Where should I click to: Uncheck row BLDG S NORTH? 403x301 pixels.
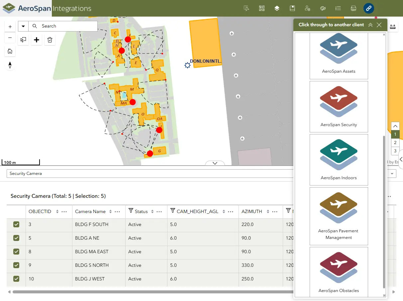point(16,265)
